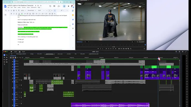Switch to BTS_OUTS sequence tab
This screenshot has height=107, width=191.
pyautogui.click(x=39, y=54)
